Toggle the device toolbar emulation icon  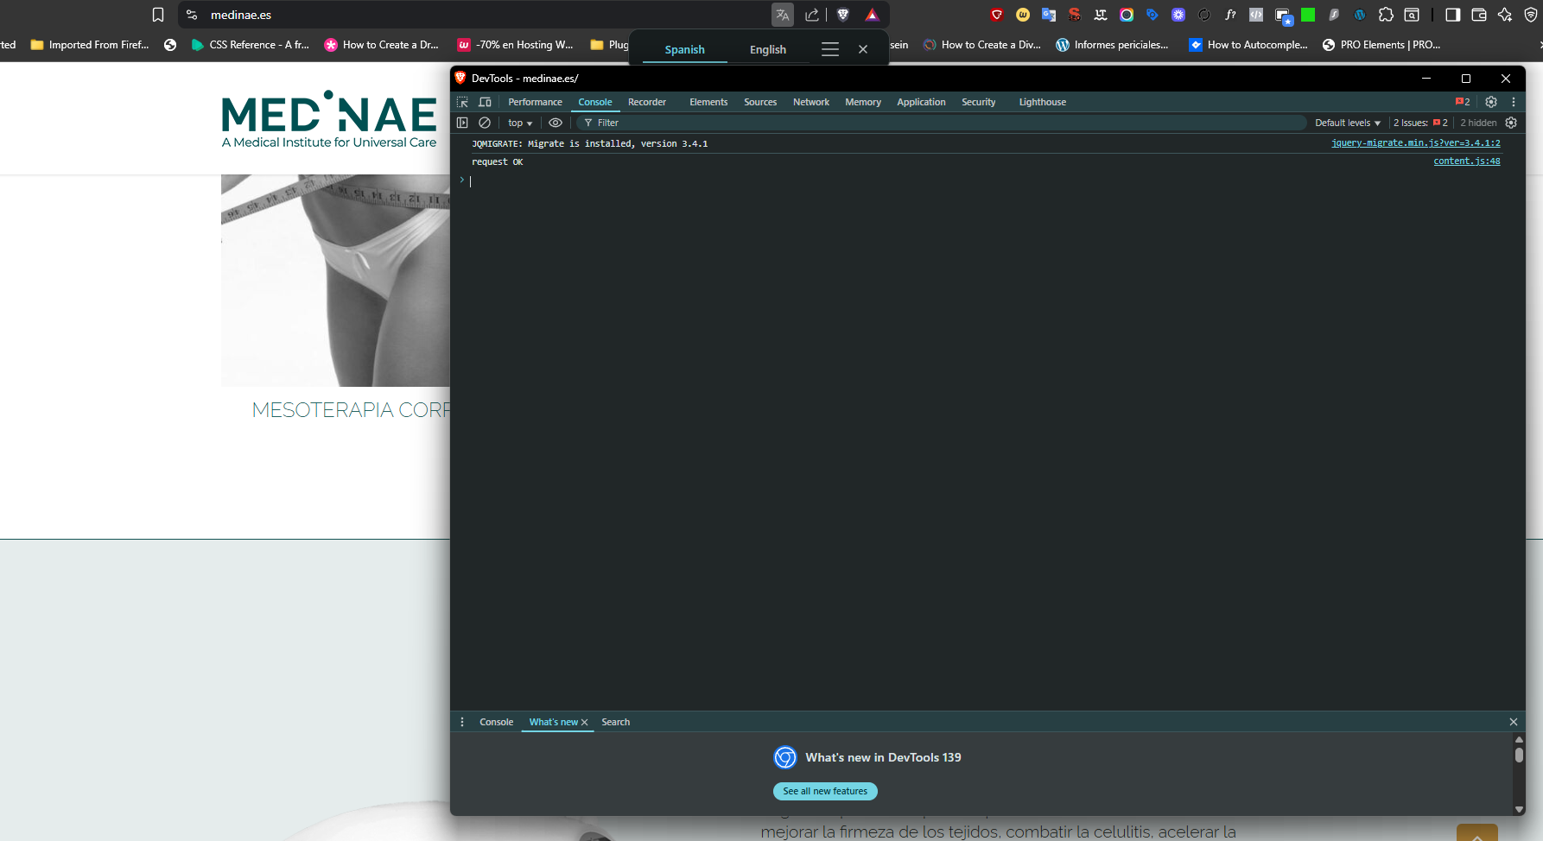click(485, 102)
